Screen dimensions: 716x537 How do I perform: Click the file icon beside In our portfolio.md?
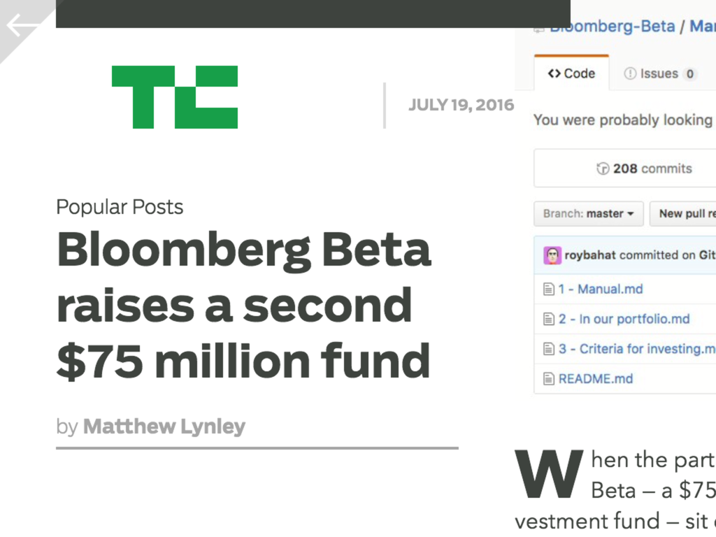click(549, 320)
